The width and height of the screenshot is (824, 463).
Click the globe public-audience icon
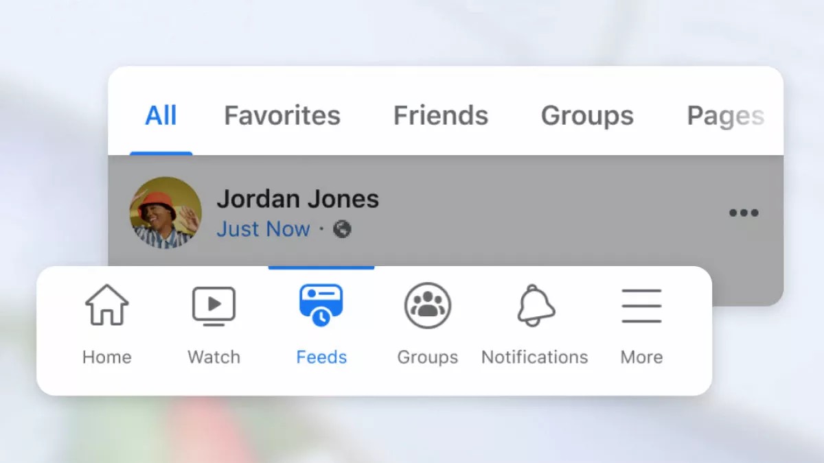342,229
